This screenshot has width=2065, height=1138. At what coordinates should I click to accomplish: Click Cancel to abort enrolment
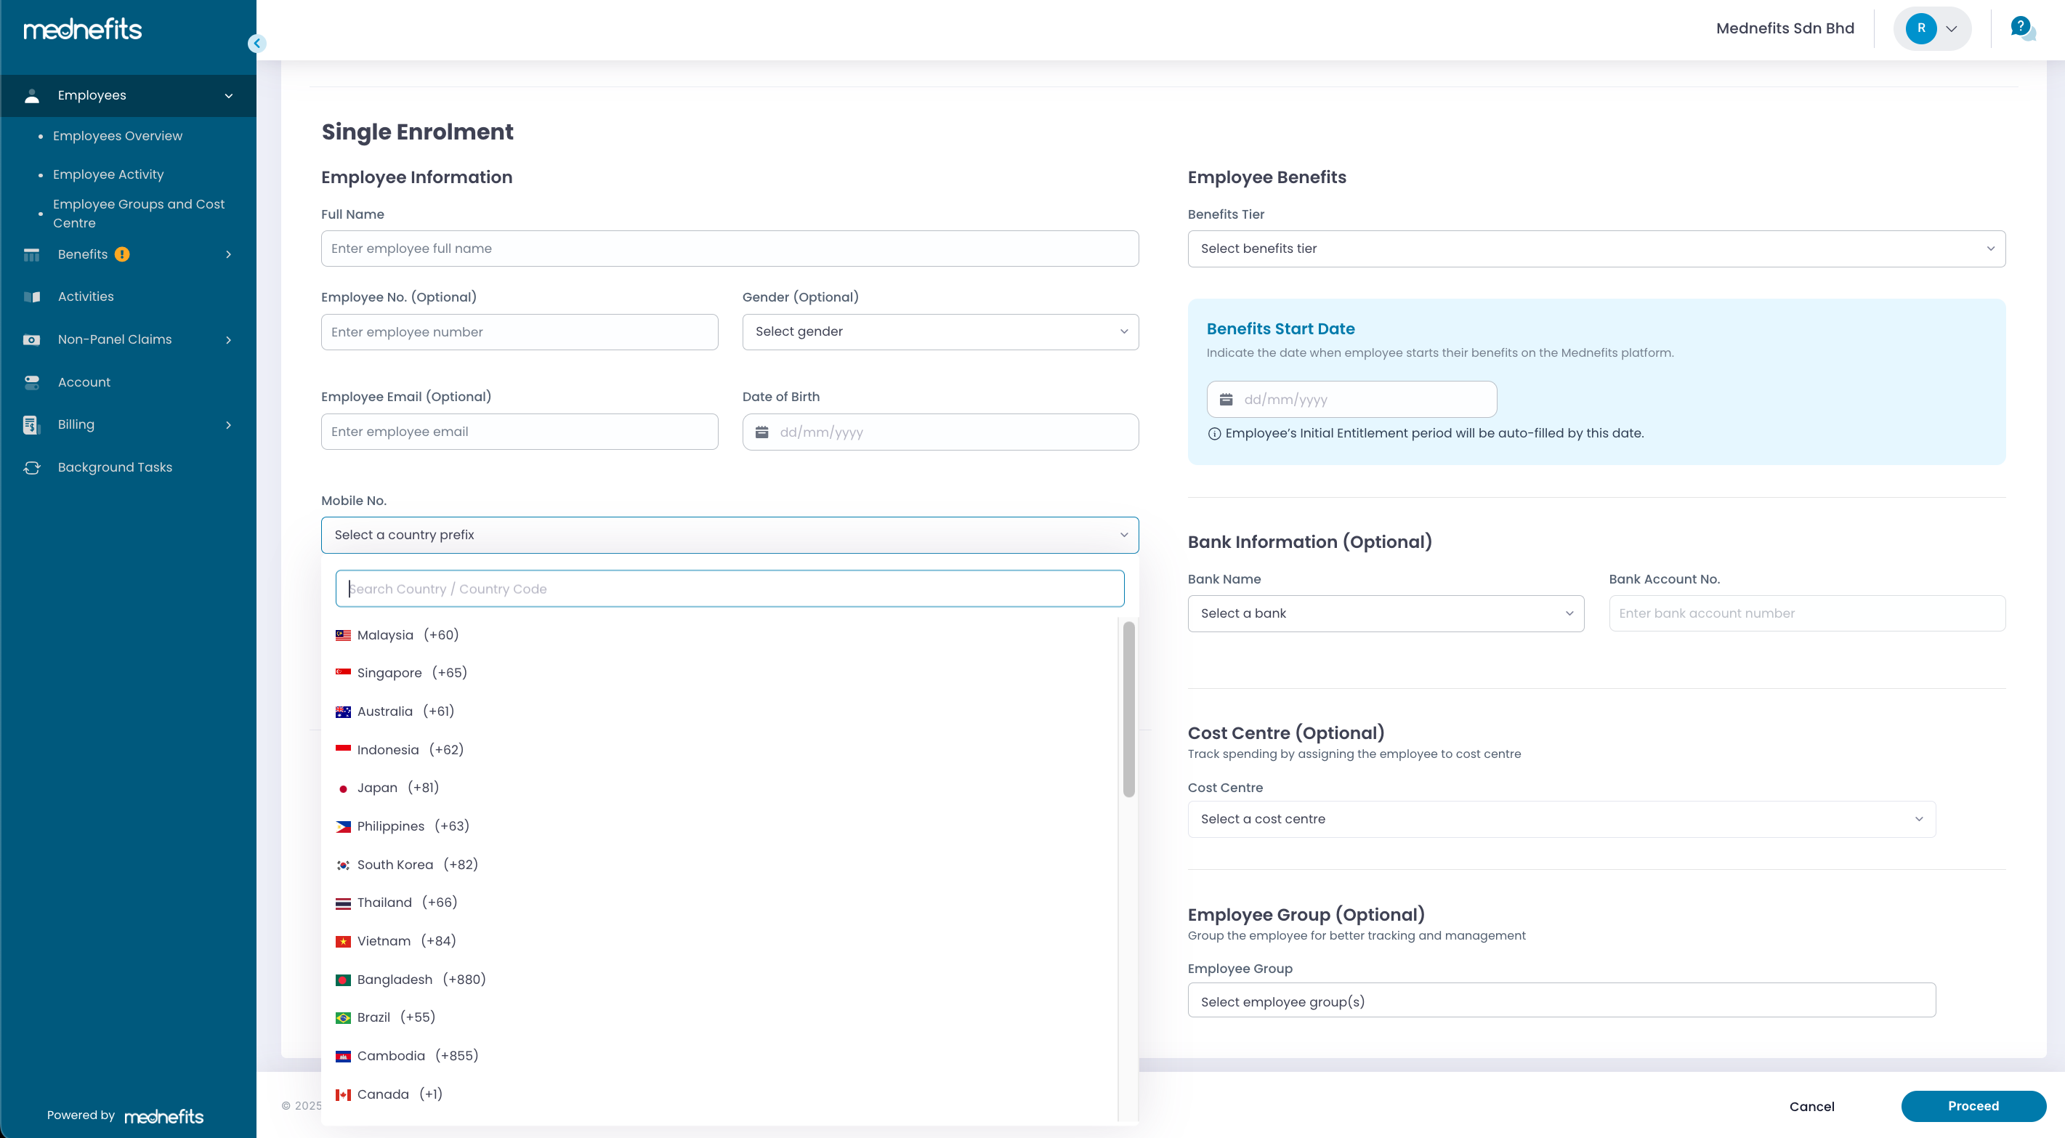click(1811, 1106)
